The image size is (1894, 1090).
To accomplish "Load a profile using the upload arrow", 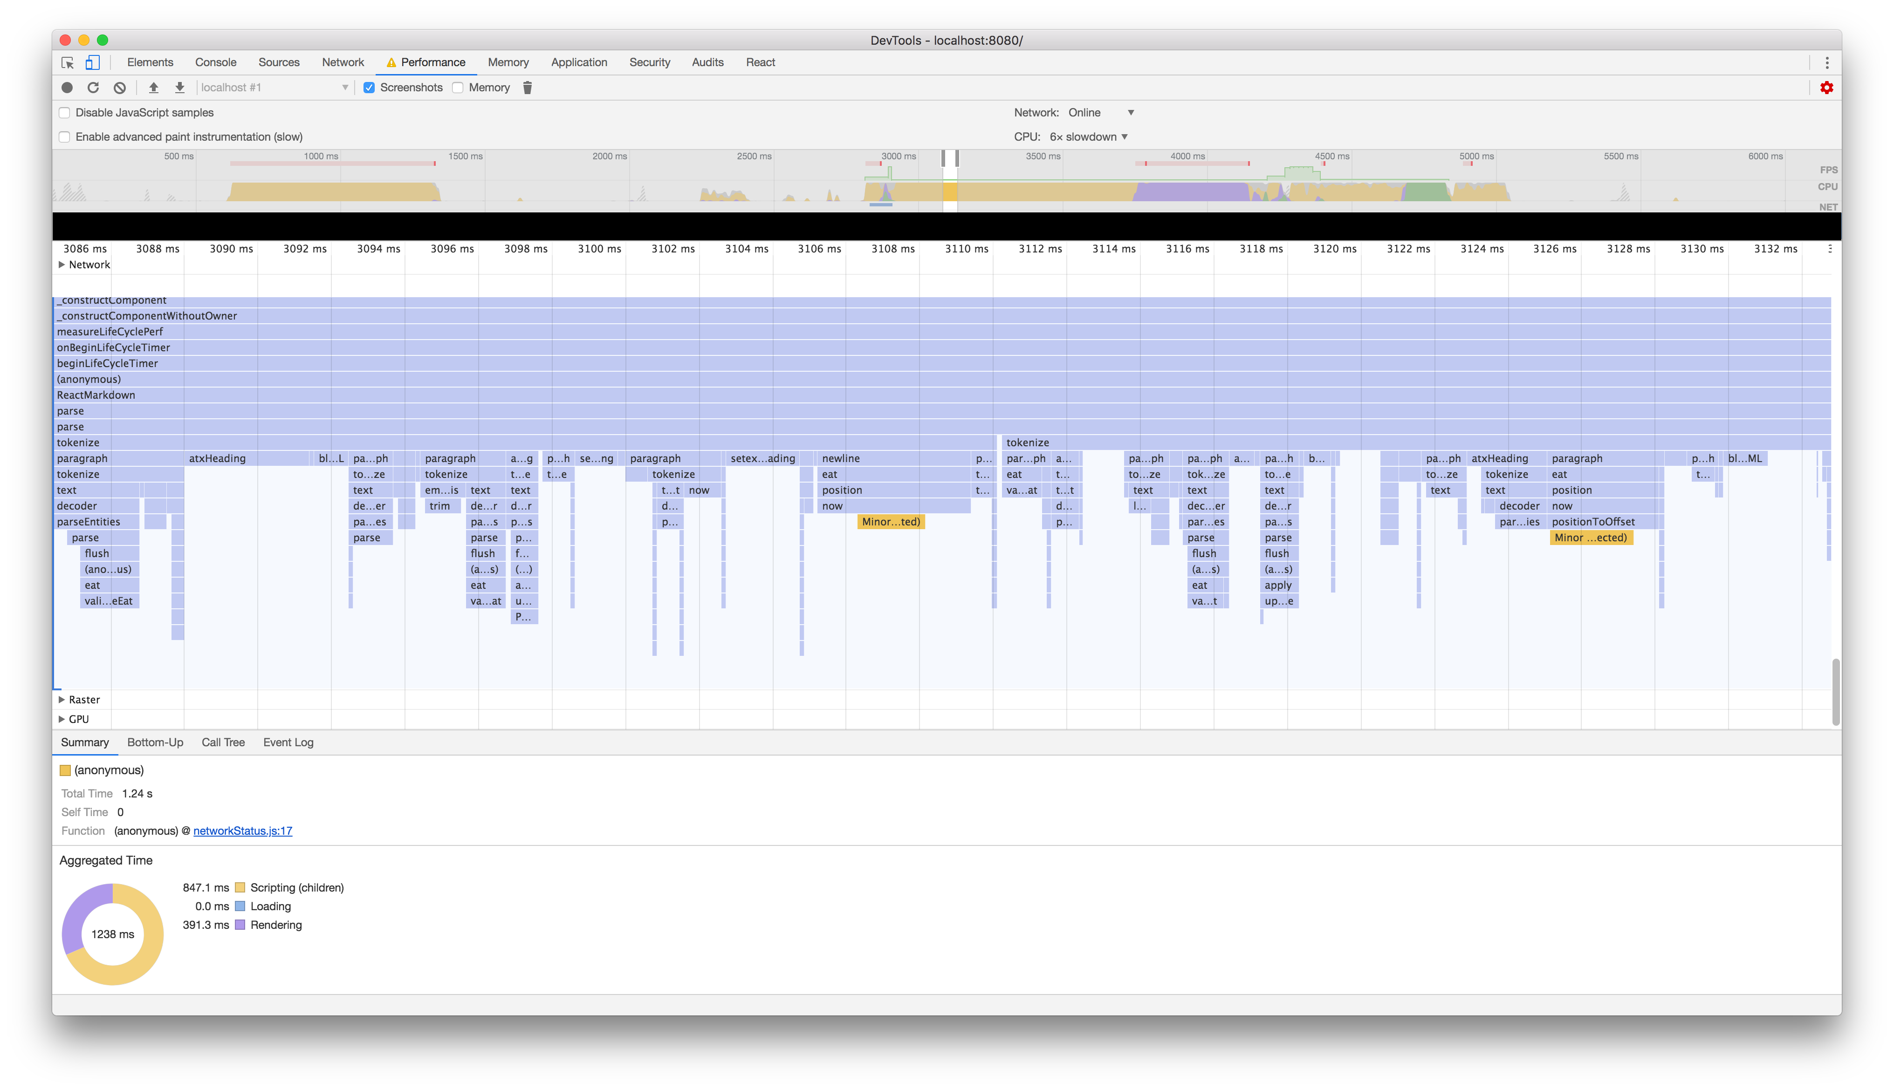I will pyautogui.click(x=153, y=88).
